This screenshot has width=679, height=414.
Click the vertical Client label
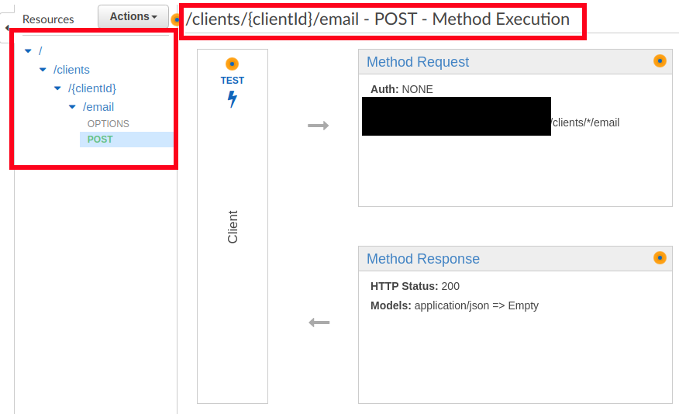coord(233,226)
